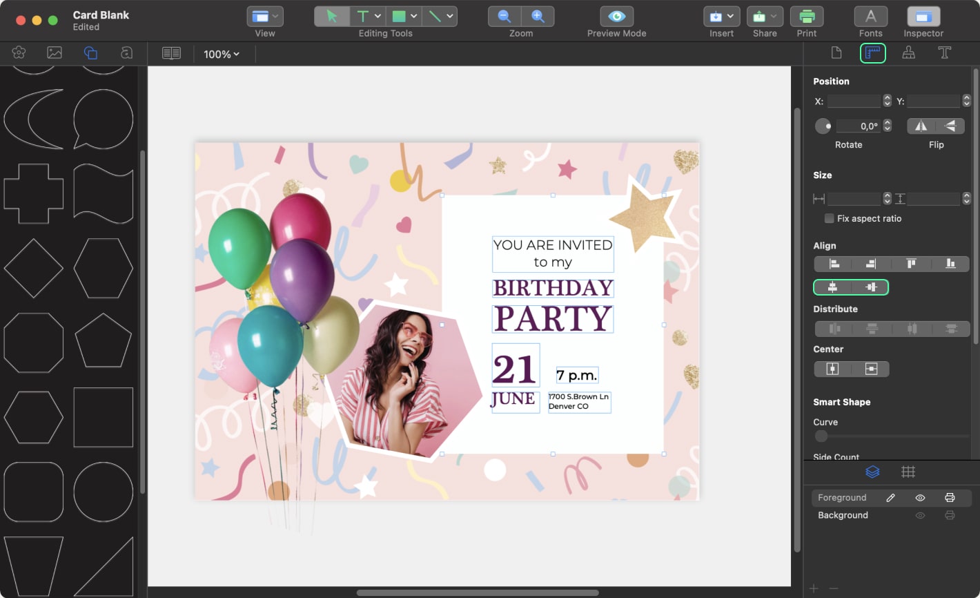
Task: Click the rotation angle stepper
Action: pos(888,126)
